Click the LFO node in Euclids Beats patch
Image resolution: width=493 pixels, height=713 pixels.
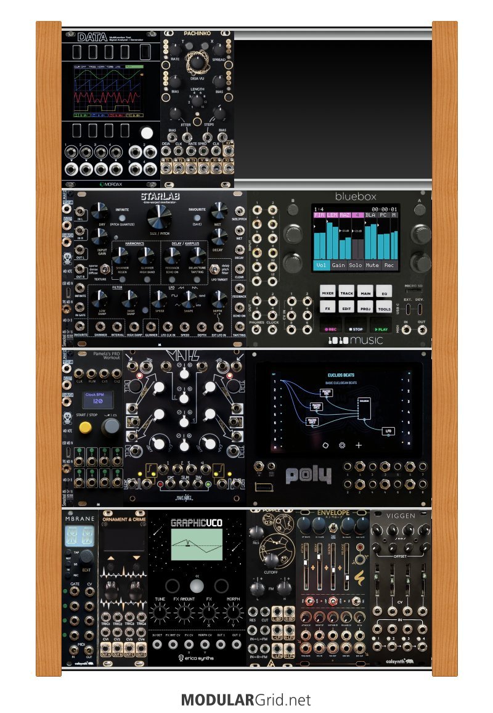coord(388,431)
